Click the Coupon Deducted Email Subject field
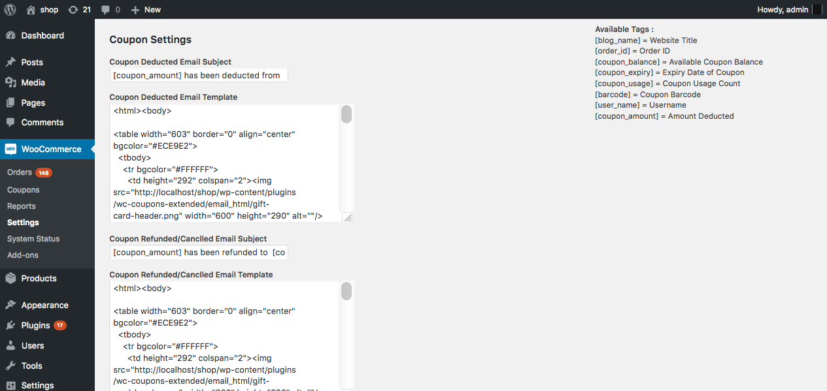827x391 pixels. point(199,75)
